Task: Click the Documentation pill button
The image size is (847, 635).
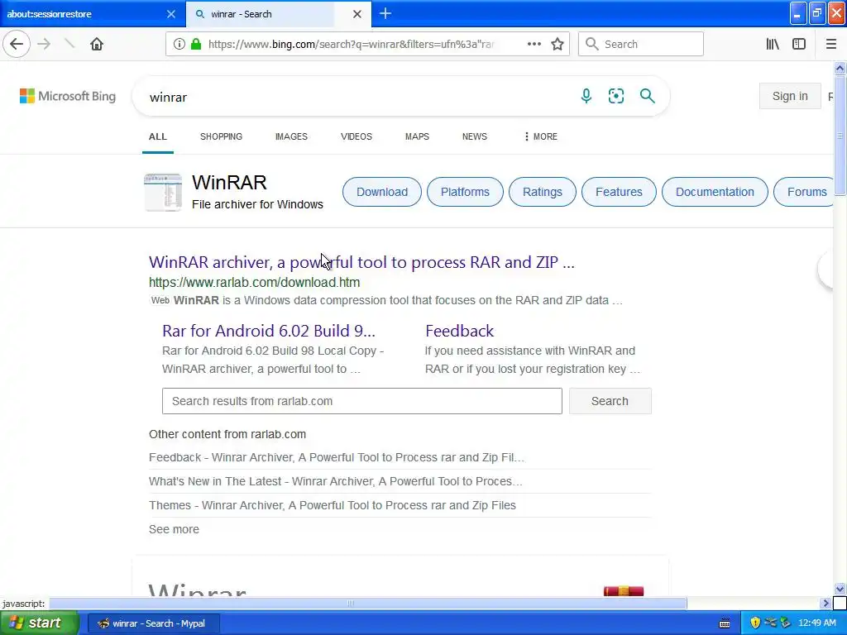Action: (715, 192)
